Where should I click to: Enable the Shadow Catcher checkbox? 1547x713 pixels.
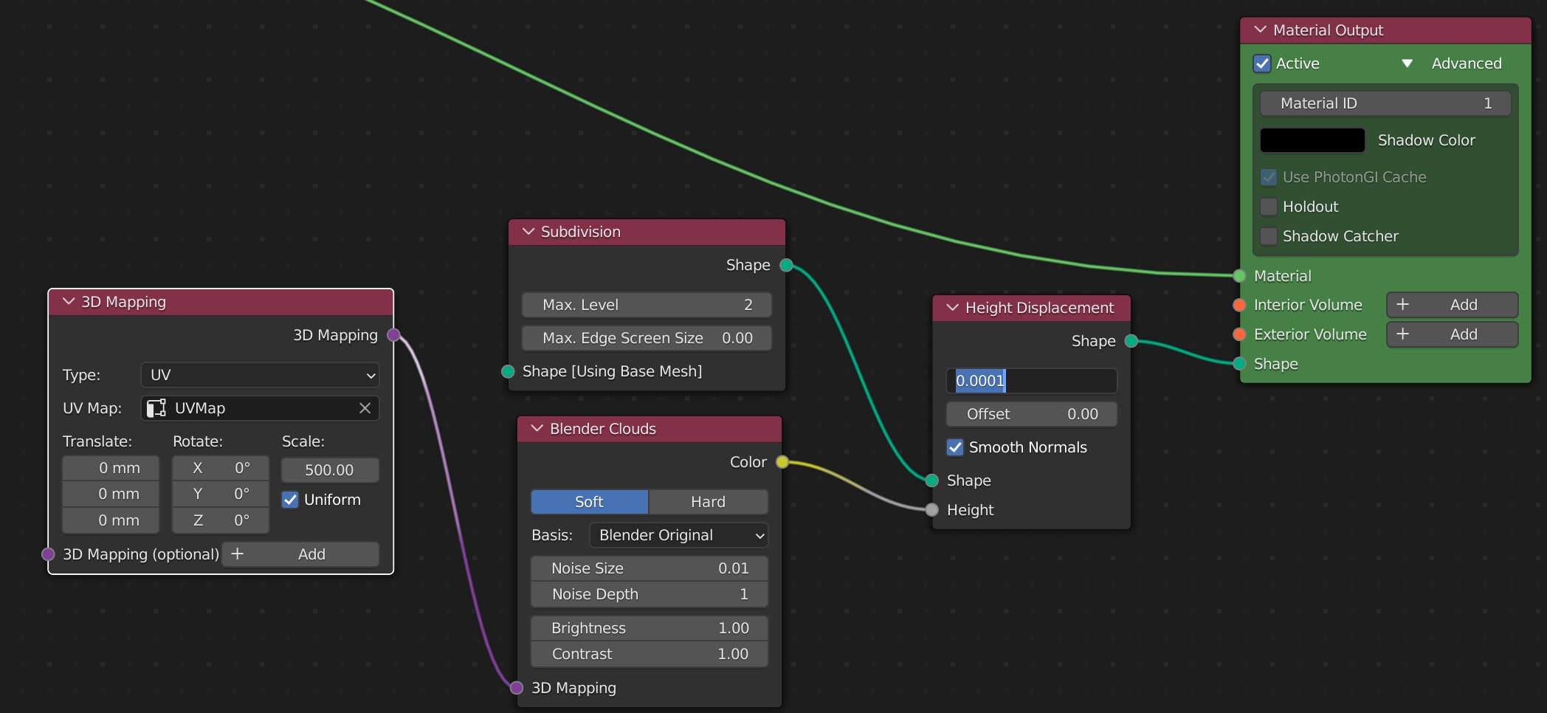click(1269, 236)
